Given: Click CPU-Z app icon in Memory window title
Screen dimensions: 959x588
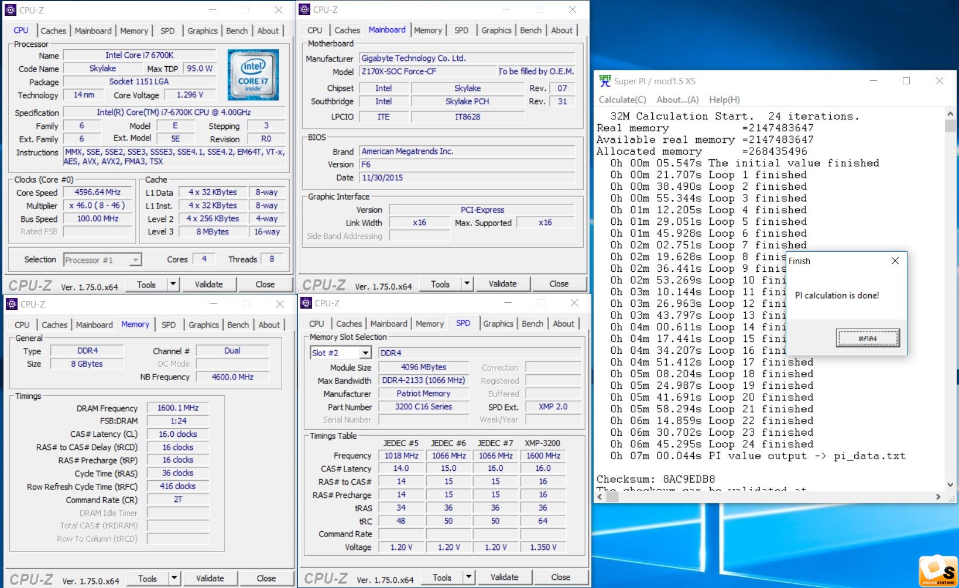Looking at the screenshot, I should 12,304.
